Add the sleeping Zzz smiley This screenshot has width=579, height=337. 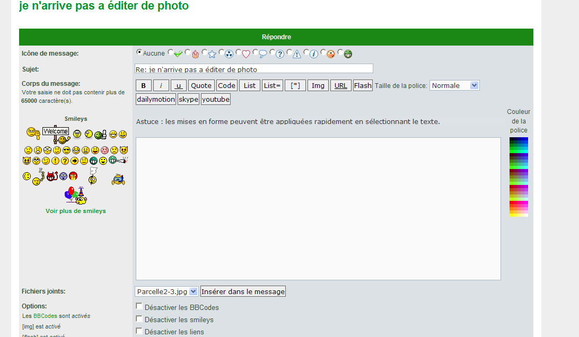click(37, 178)
